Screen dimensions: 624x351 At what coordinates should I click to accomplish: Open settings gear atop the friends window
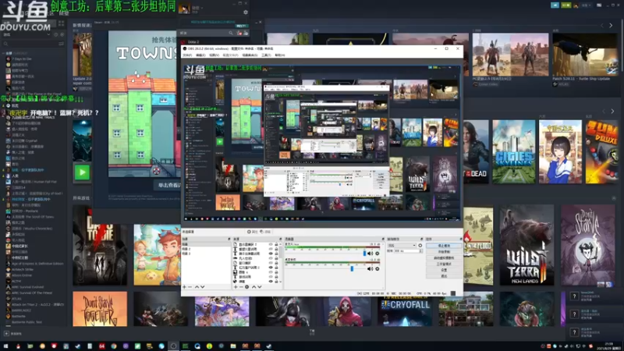click(246, 12)
